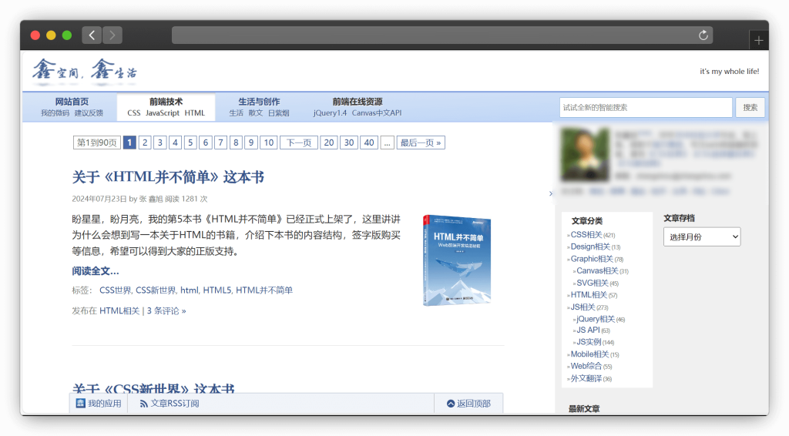Open the jQuery1.4 resource link
Screen dimensions: 789x436
(330, 113)
